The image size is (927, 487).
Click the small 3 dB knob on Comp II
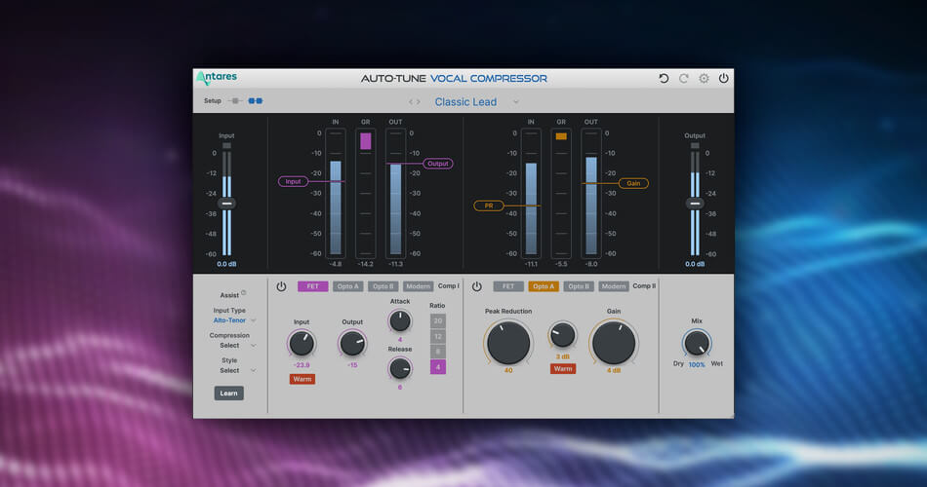563,335
